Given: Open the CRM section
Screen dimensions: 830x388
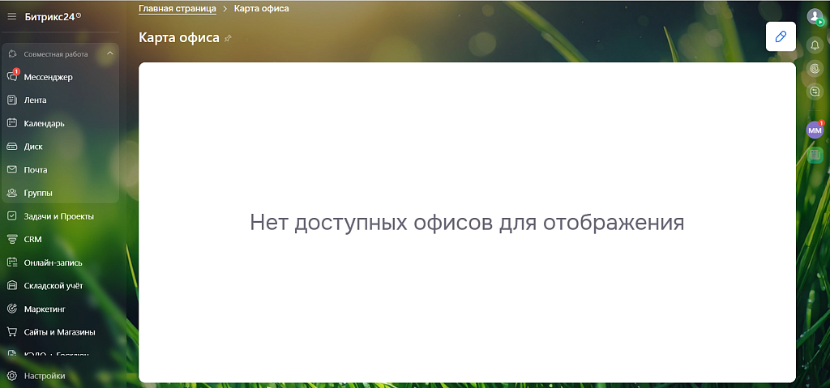Looking at the screenshot, I should pyautogui.click(x=32, y=240).
